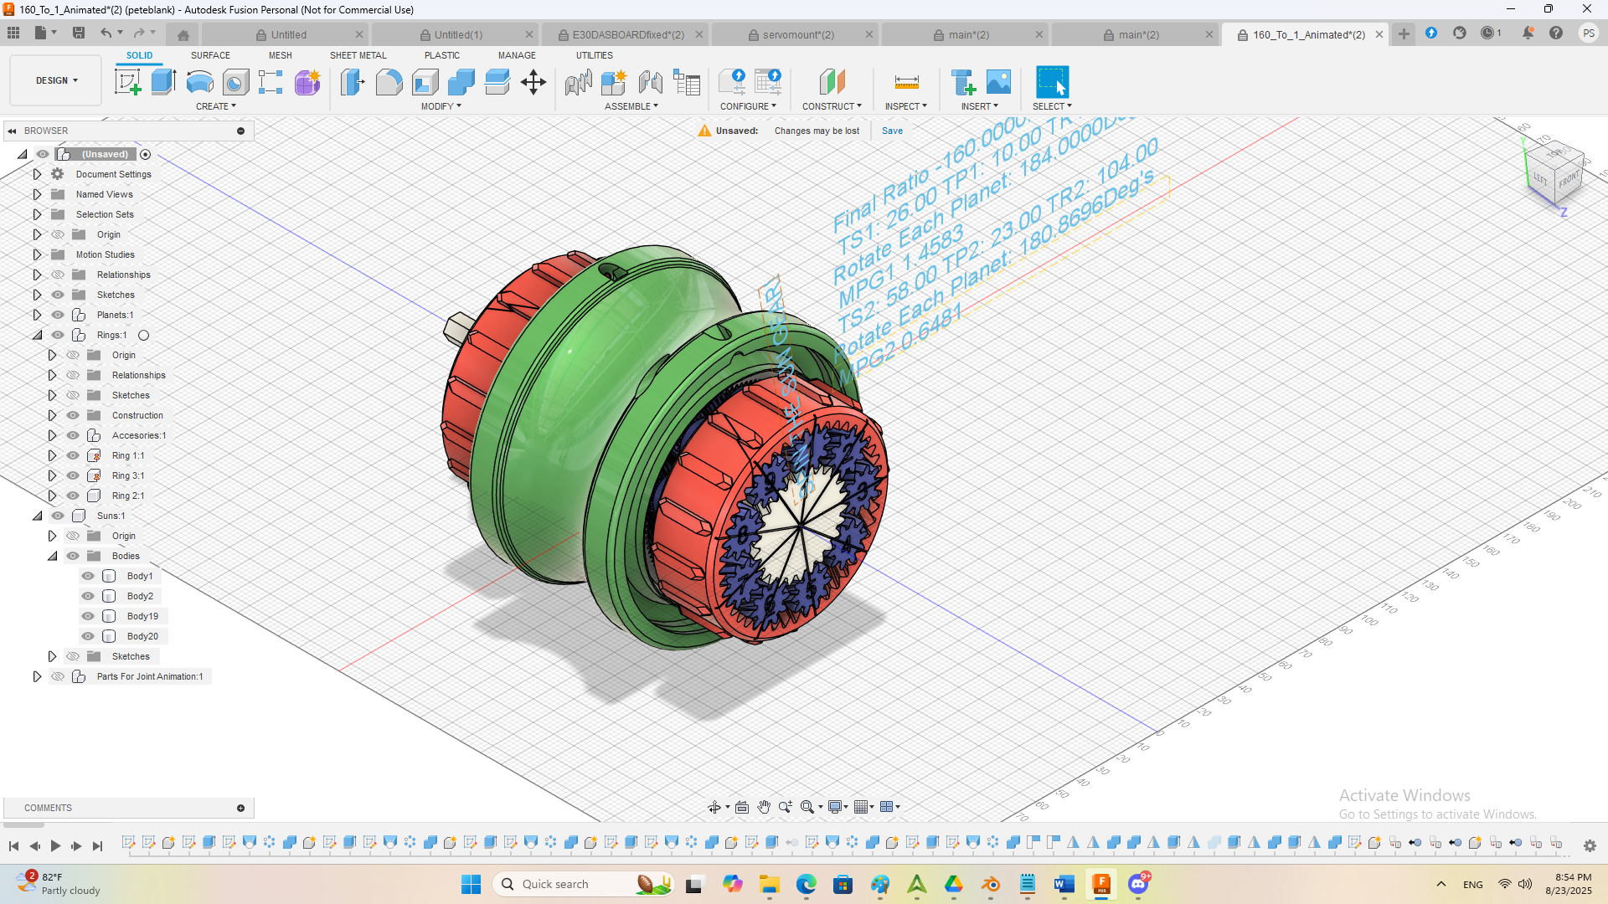Select the Extrude tool
The height and width of the screenshot is (904, 1608).
tap(163, 82)
